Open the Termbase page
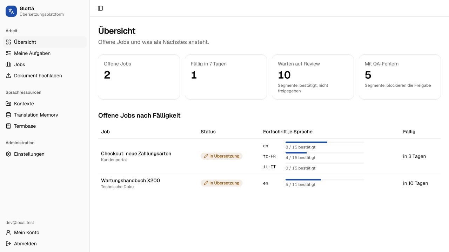The height and width of the screenshot is (252, 449). click(x=45, y=126)
